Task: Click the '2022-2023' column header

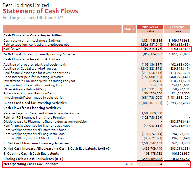Action: (x=178, y=27)
